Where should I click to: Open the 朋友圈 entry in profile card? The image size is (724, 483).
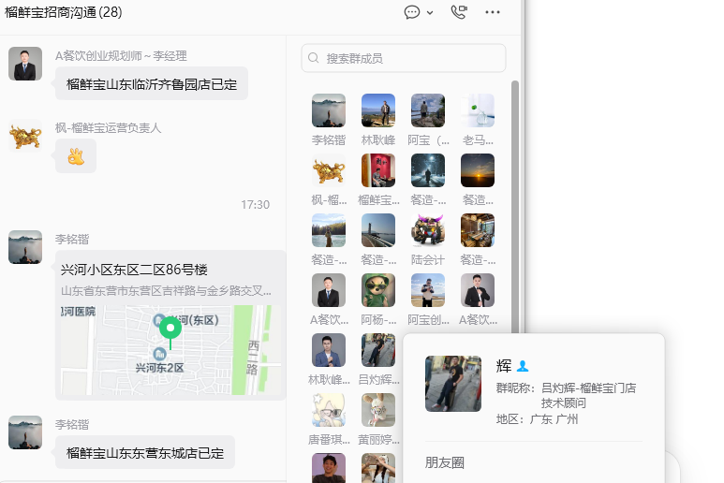coord(445,462)
